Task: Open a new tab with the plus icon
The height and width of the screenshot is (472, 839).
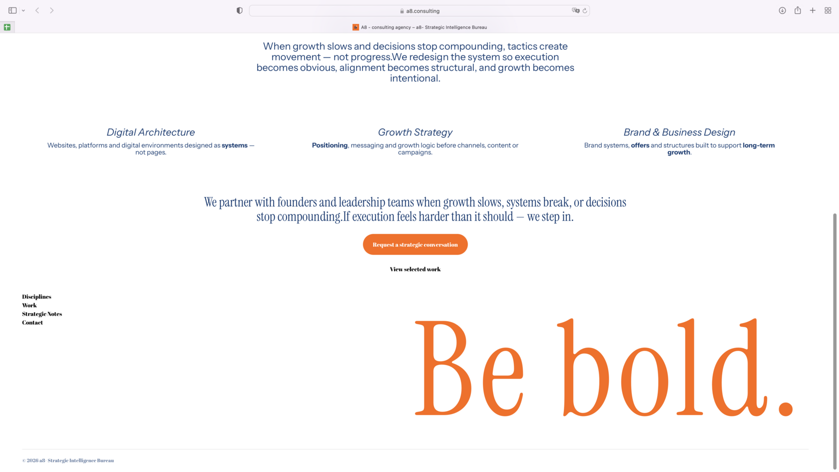Action: (x=813, y=10)
